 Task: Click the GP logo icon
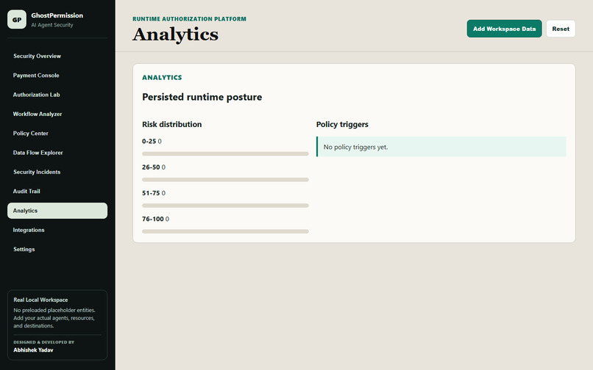[17, 20]
